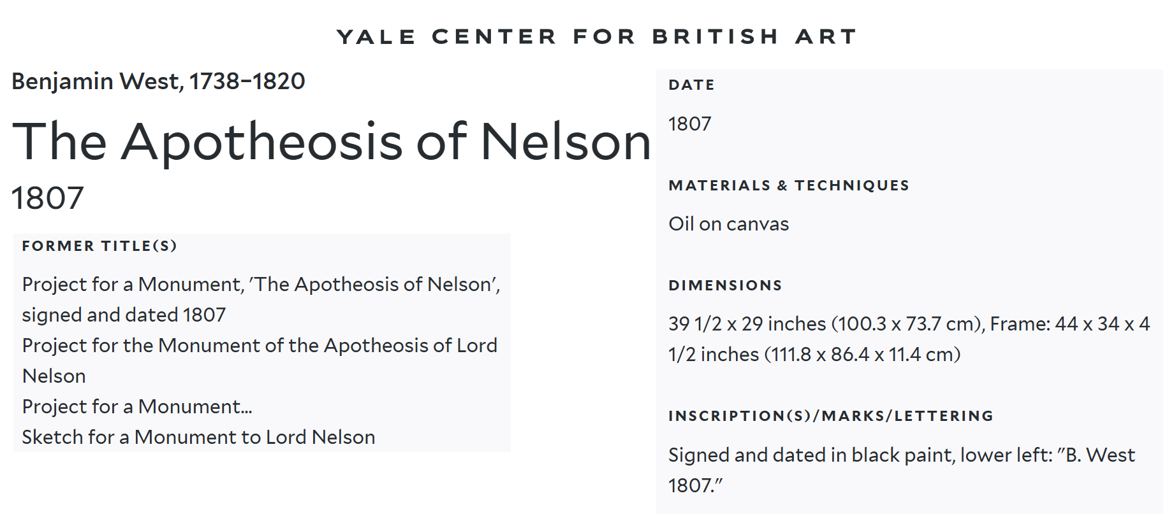Select the 'Oil on canvas' text

728,224
